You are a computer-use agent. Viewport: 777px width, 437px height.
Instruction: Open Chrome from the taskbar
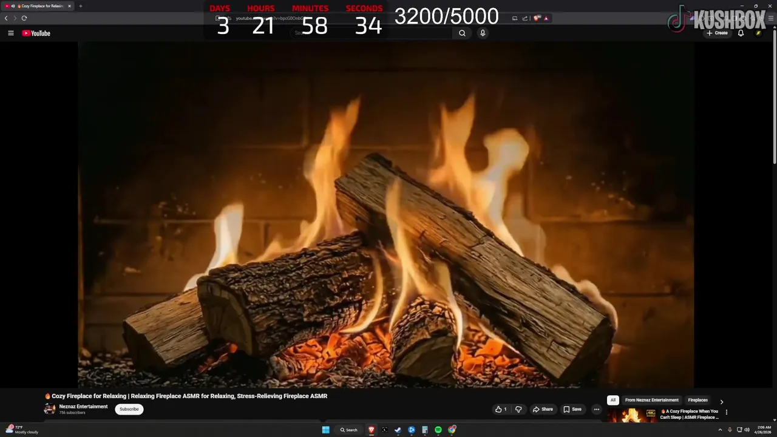coord(452,430)
